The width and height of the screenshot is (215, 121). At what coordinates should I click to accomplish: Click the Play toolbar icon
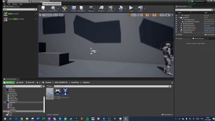(131, 9)
